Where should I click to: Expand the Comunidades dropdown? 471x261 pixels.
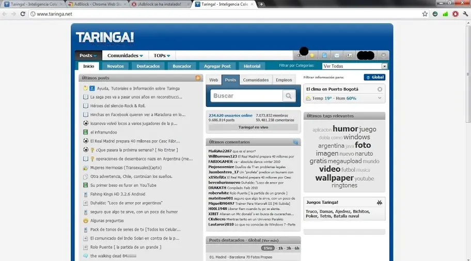(x=125, y=56)
